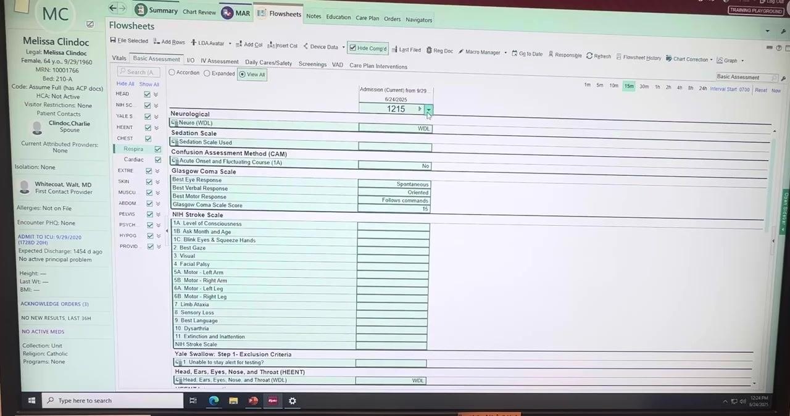The width and height of the screenshot is (790, 416).
Task: Click the Show All link
Action: pyautogui.click(x=149, y=84)
